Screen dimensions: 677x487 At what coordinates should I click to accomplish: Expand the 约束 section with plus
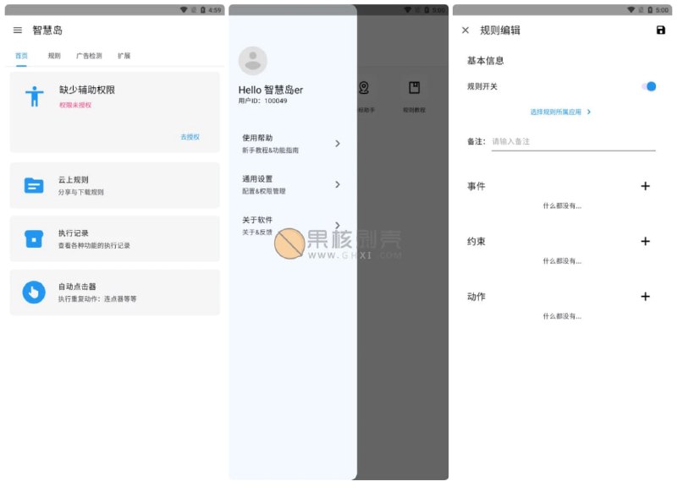coord(646,242)
